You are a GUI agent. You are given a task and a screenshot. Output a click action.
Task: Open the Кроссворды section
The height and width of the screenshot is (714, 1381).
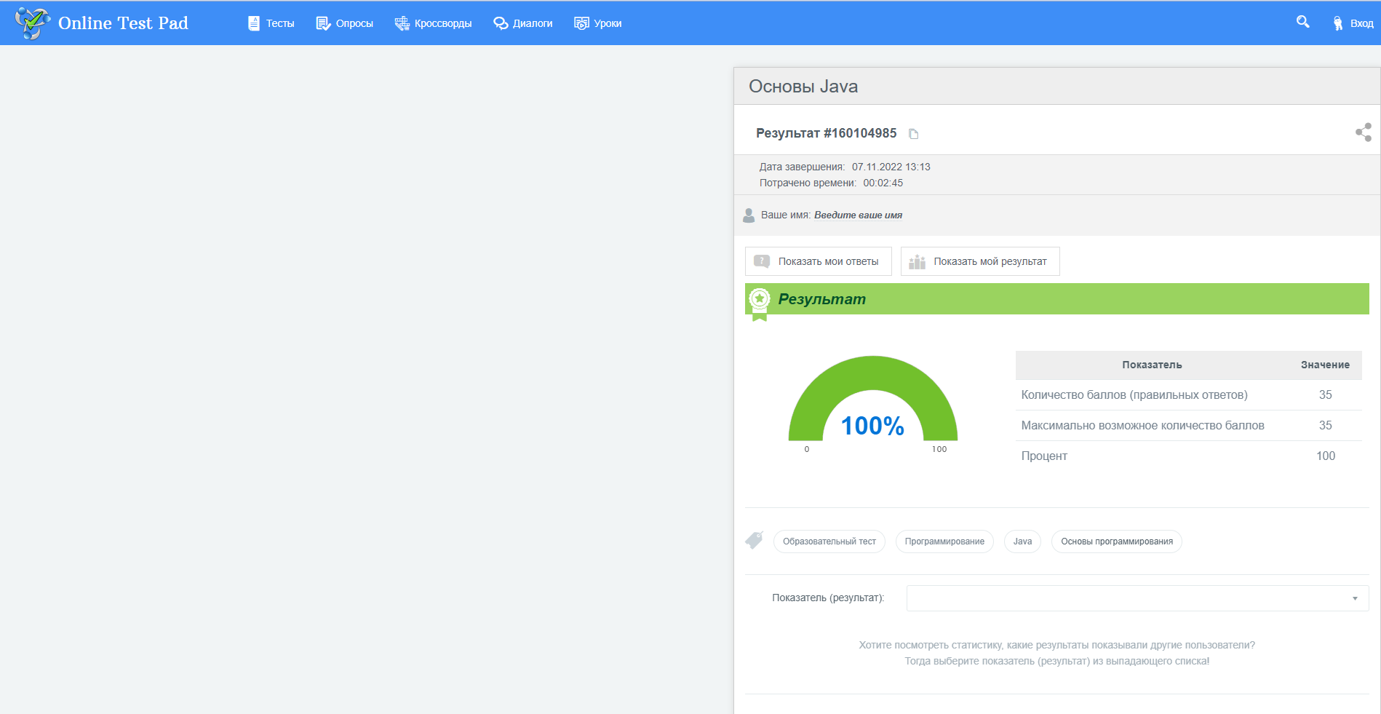(433, 23)
